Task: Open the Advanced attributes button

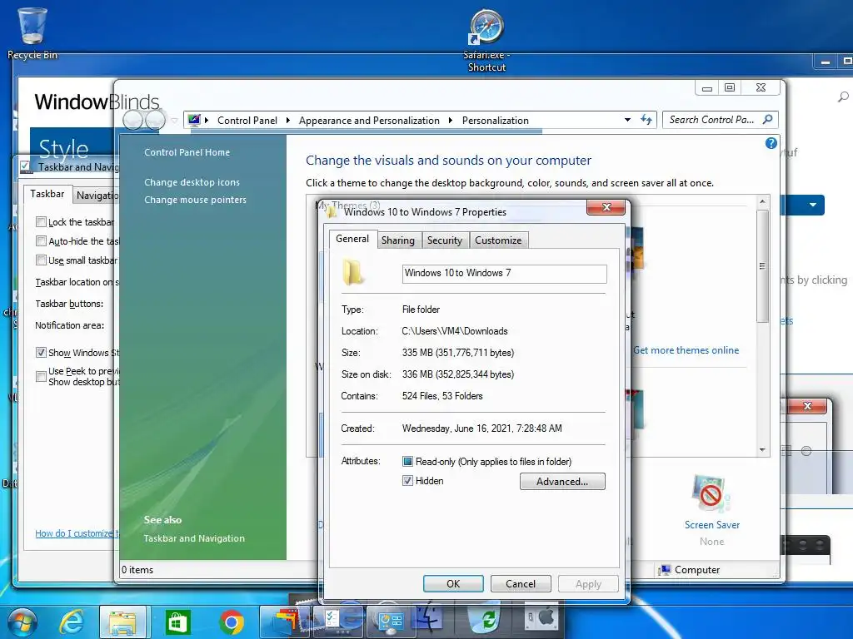Action: pyautogui.click(x=562, y=482)
